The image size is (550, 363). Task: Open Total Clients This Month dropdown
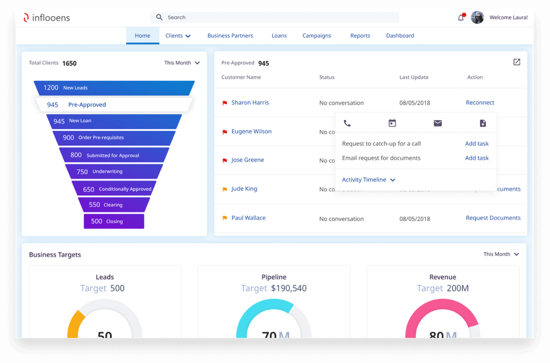pyautogui.click(x=182, y=63)
